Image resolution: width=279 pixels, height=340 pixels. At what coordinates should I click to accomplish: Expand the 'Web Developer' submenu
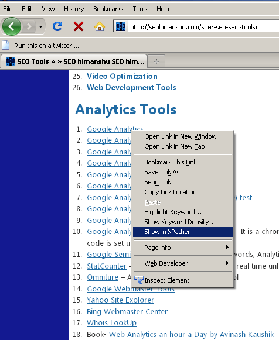[x=183, y=263]
